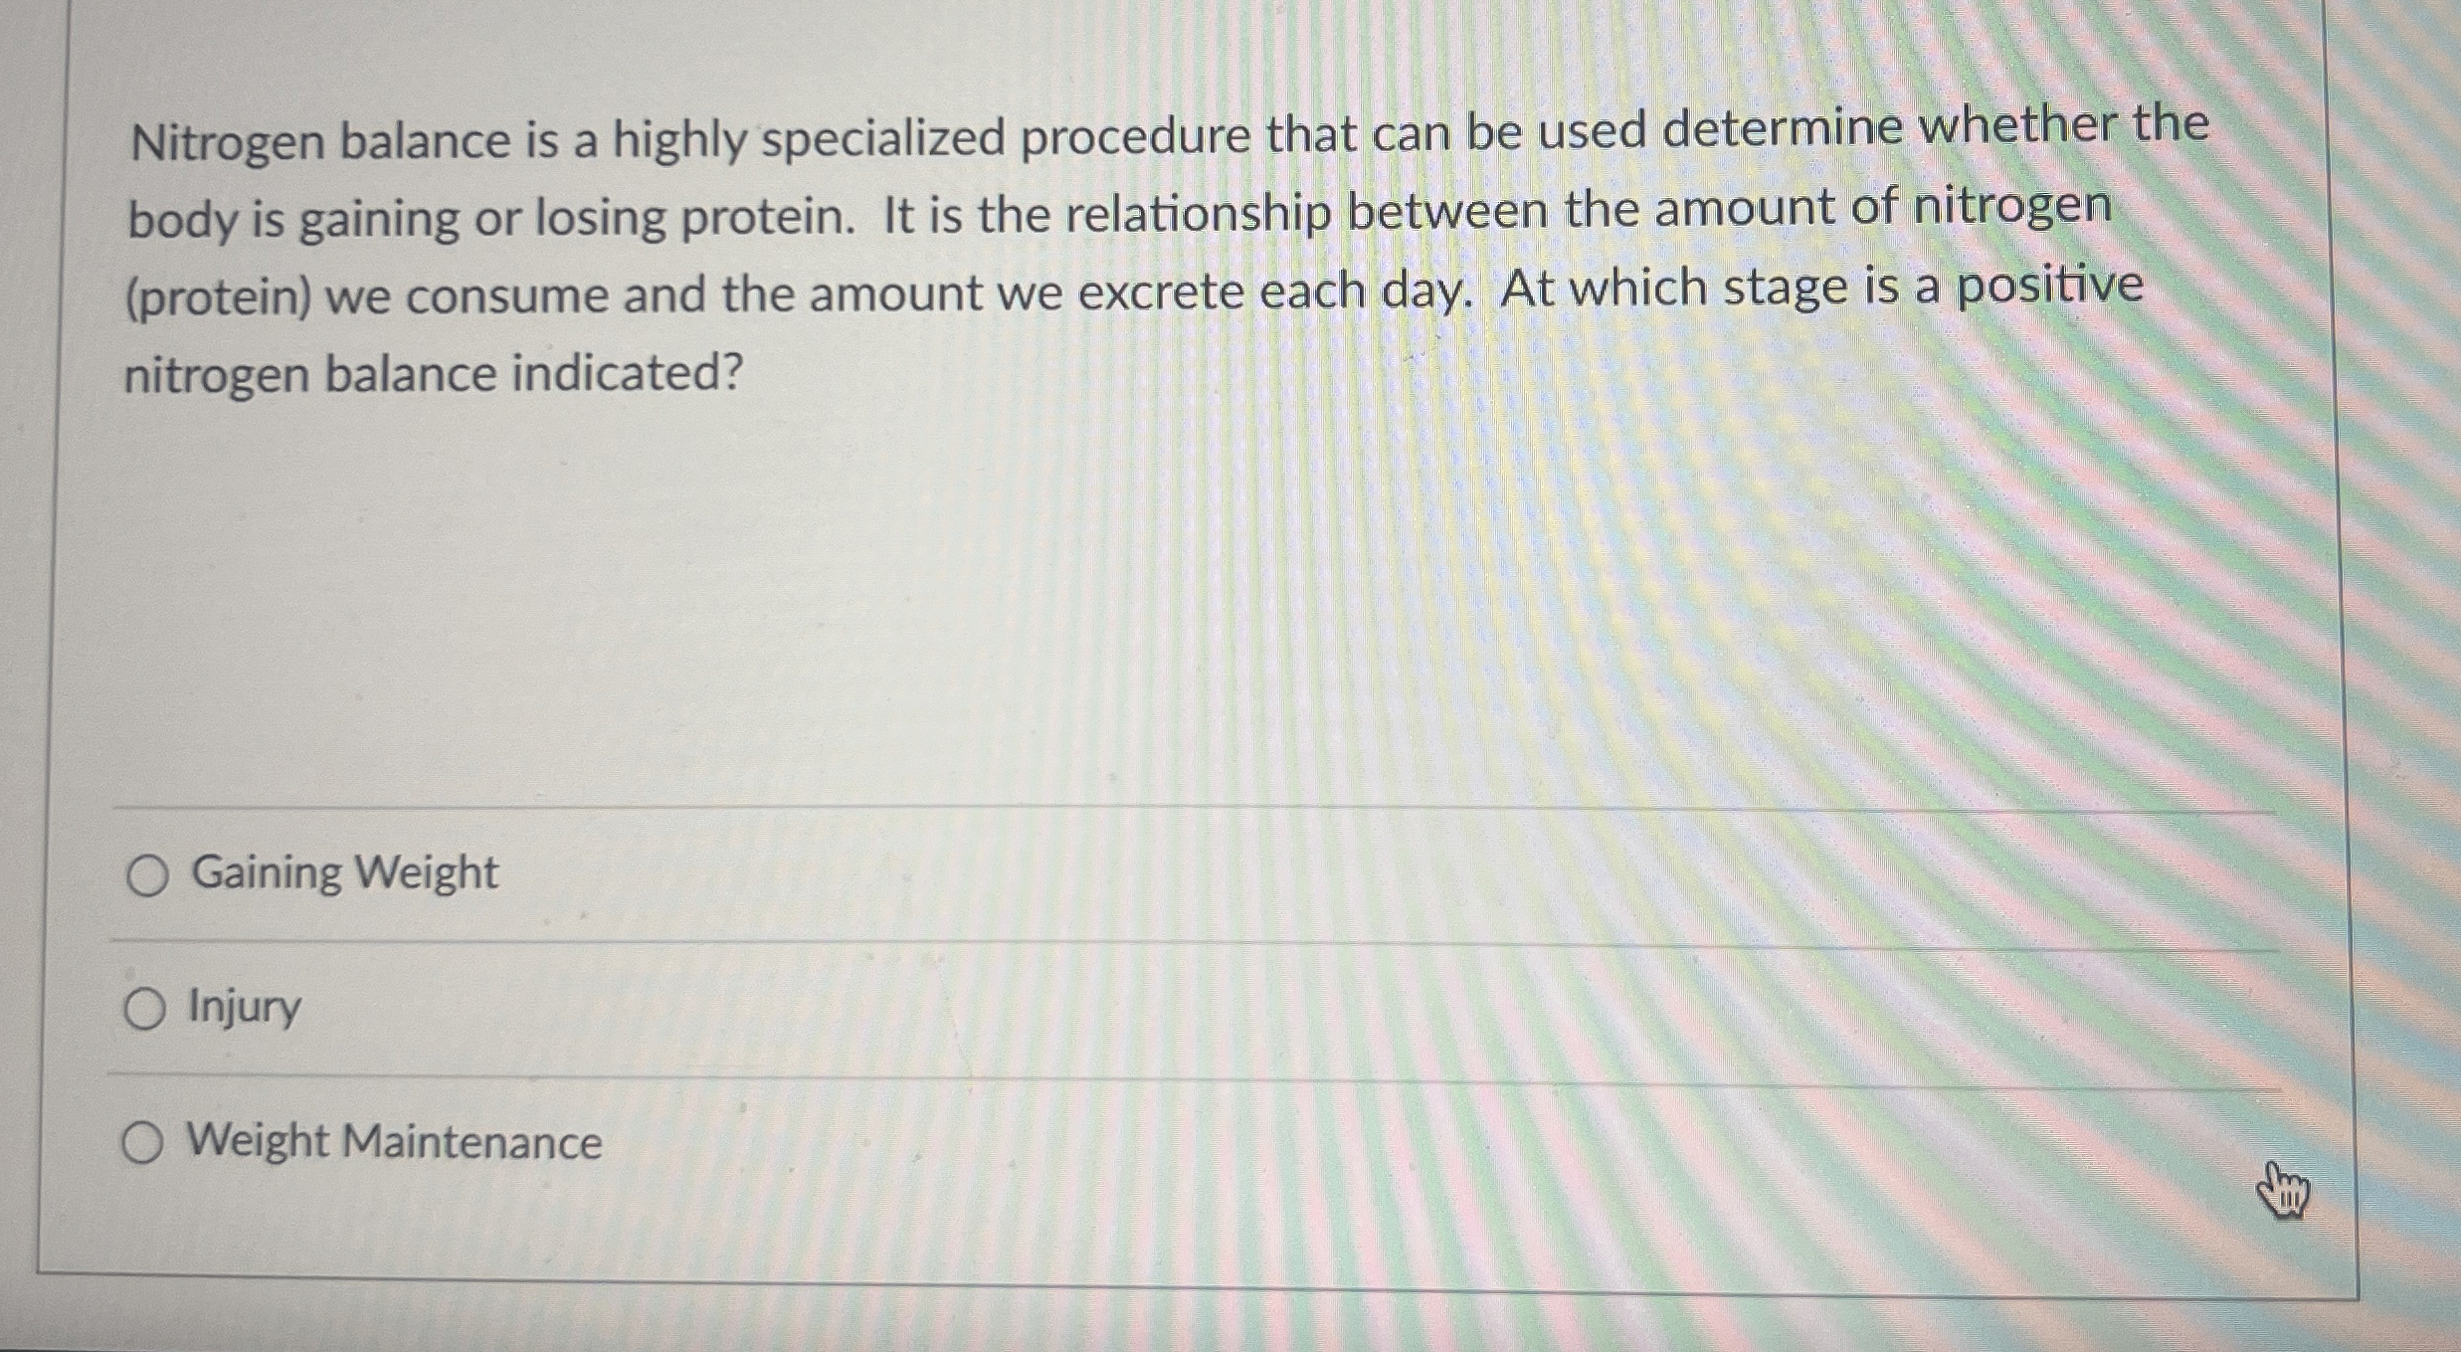
Task: Click the phrase 'excrete each day'
Action: pos(1273,292)
